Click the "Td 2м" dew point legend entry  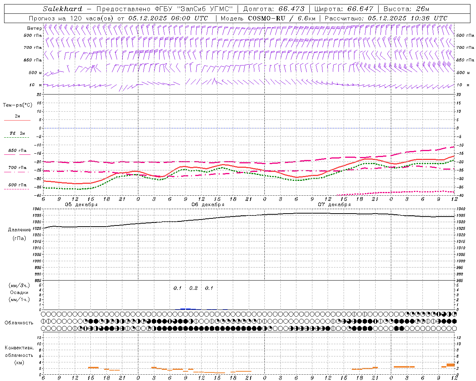point(17,133)
